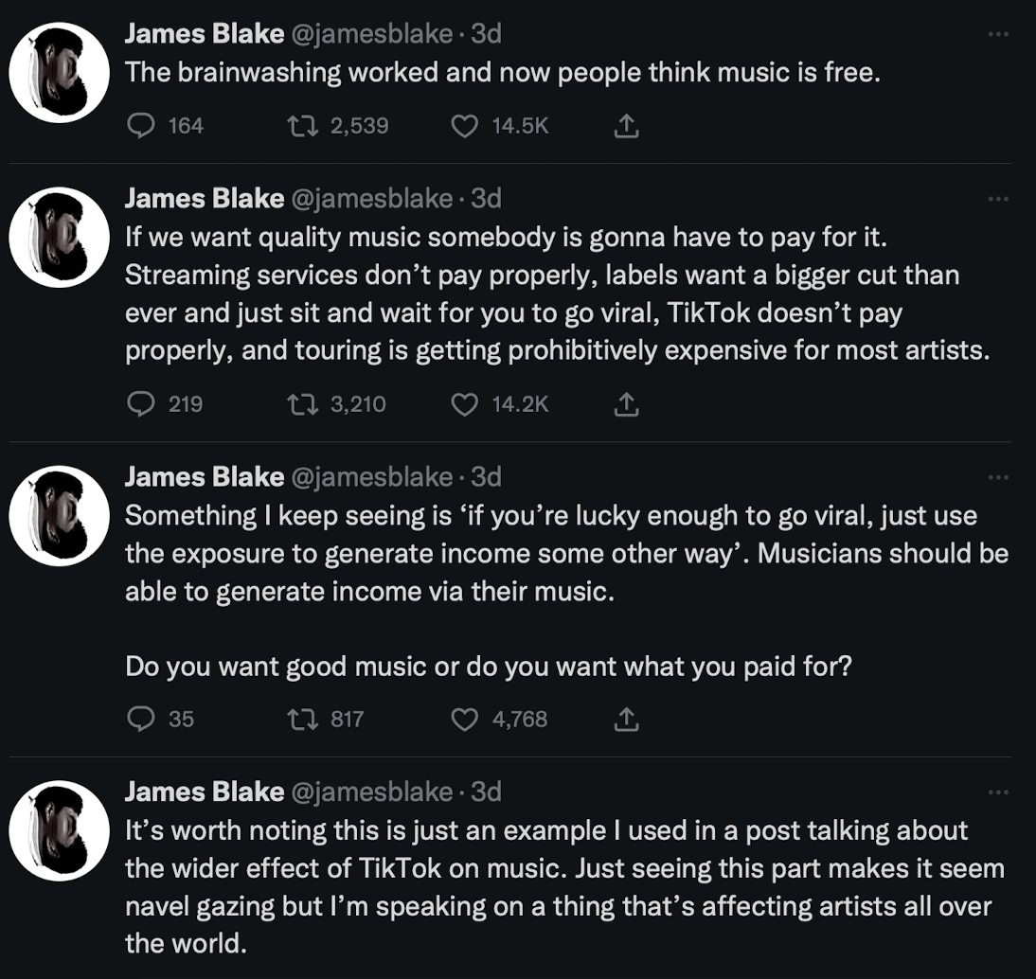The image size is (1036, 979).
Task: Open more options on first tweet
Action: click(x=997, y=34)
